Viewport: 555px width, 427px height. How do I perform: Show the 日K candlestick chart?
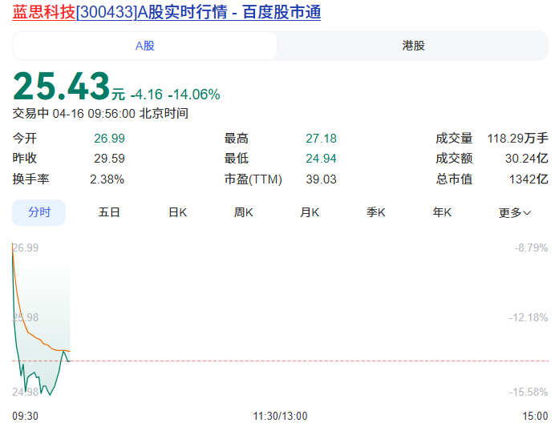click(177, 212)
